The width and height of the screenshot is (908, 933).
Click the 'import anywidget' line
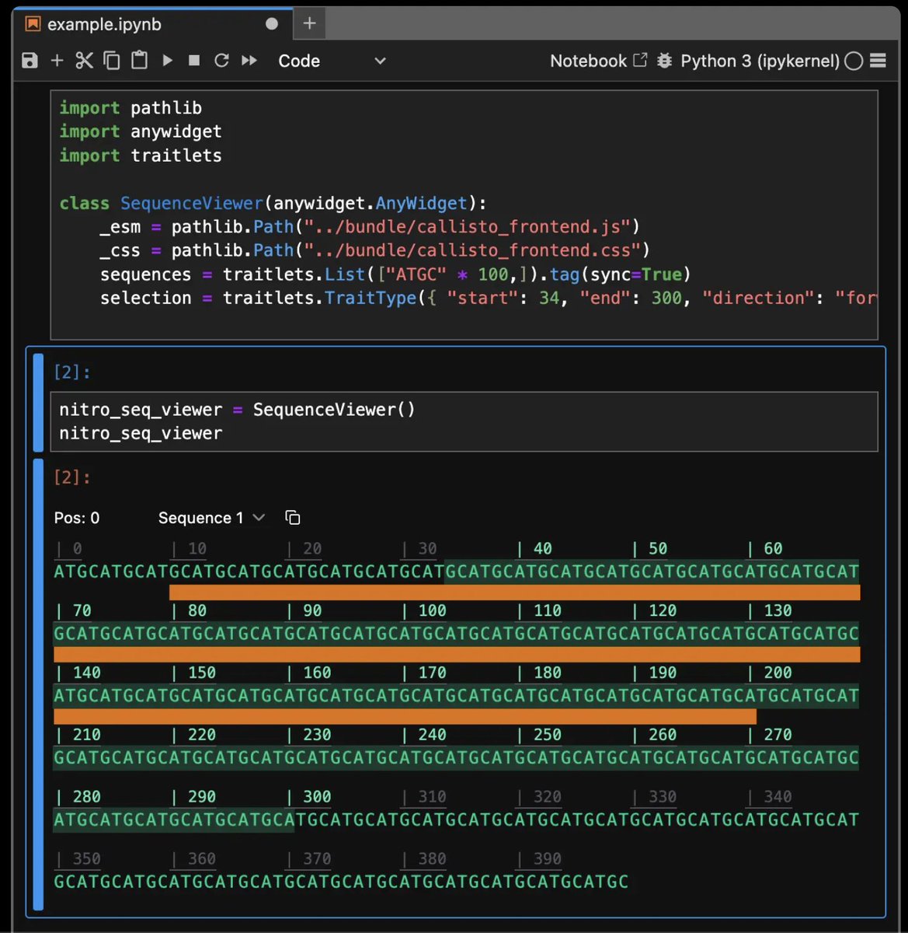(141, 131)
